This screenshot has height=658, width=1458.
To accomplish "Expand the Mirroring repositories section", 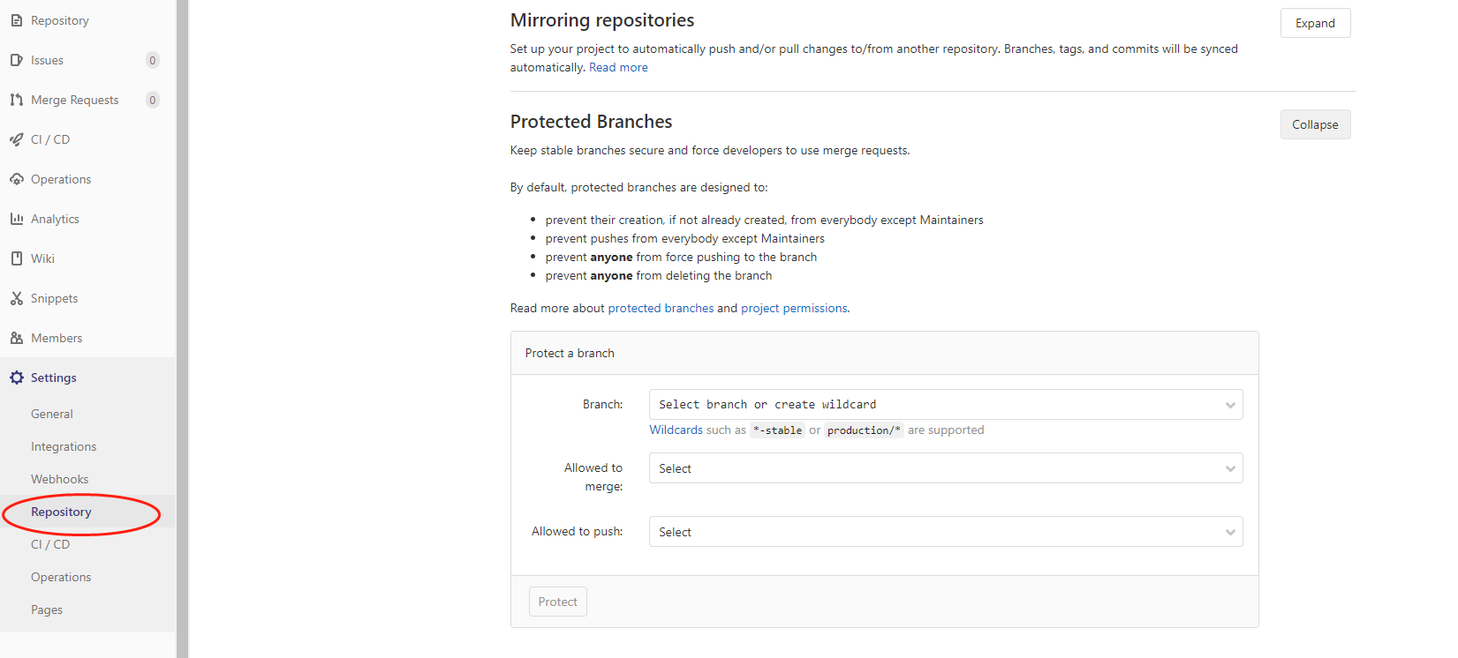I will [x=1314, y=24].
